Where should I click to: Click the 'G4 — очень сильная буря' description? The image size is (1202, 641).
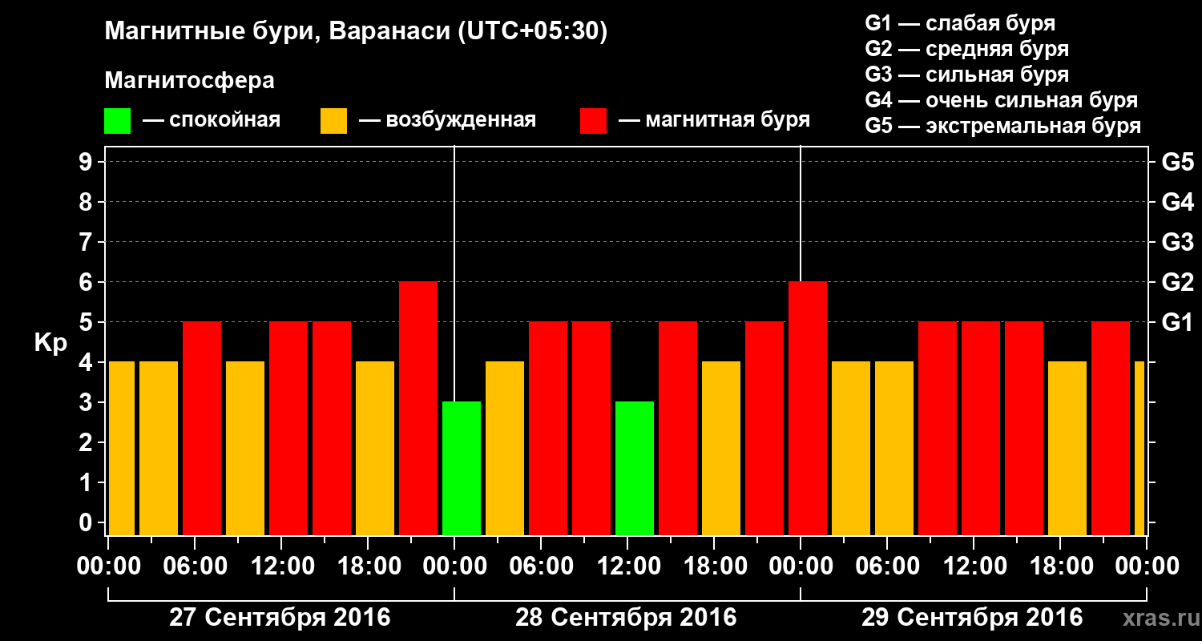pyautogui.click(x=1002, y=100)
